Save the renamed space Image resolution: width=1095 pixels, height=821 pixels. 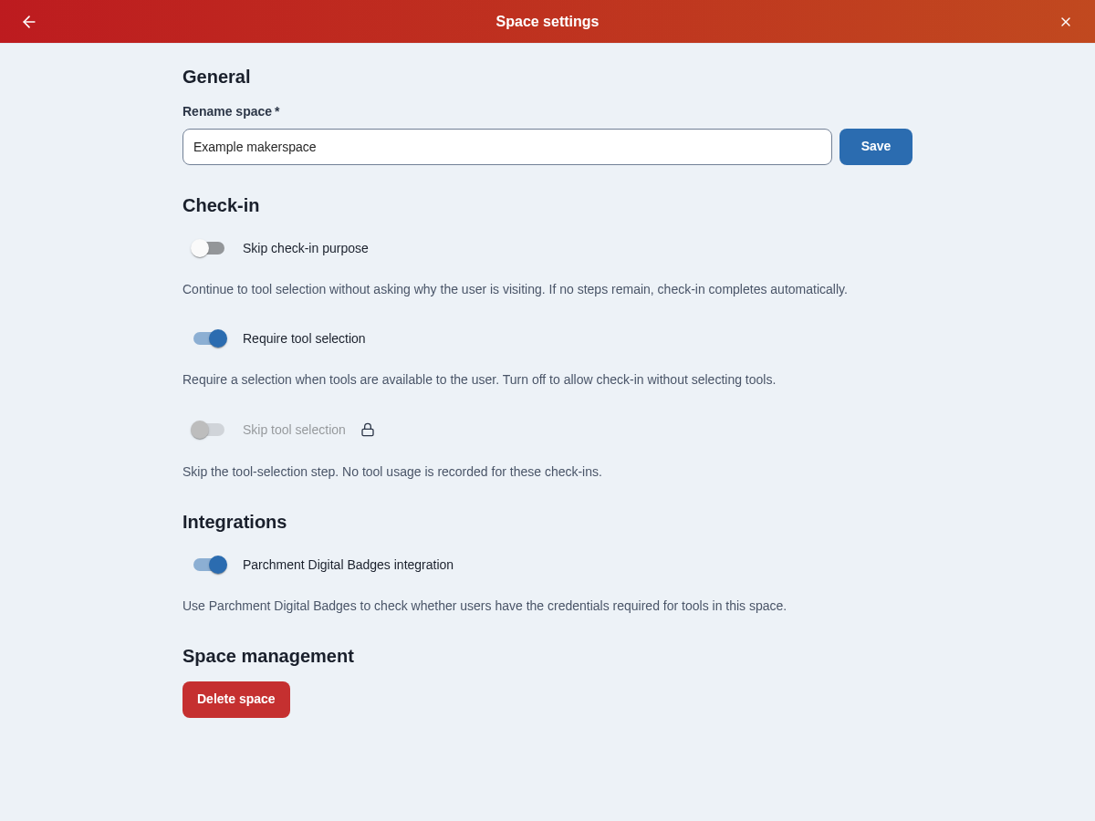pos(876,147)
